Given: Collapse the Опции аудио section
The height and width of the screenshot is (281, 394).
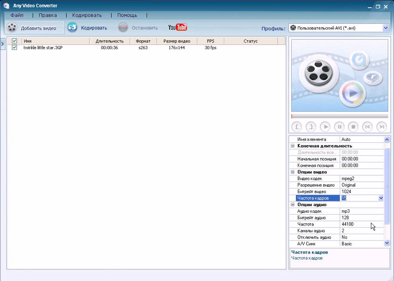Looking at the screenshot, I should click(292, 205).
